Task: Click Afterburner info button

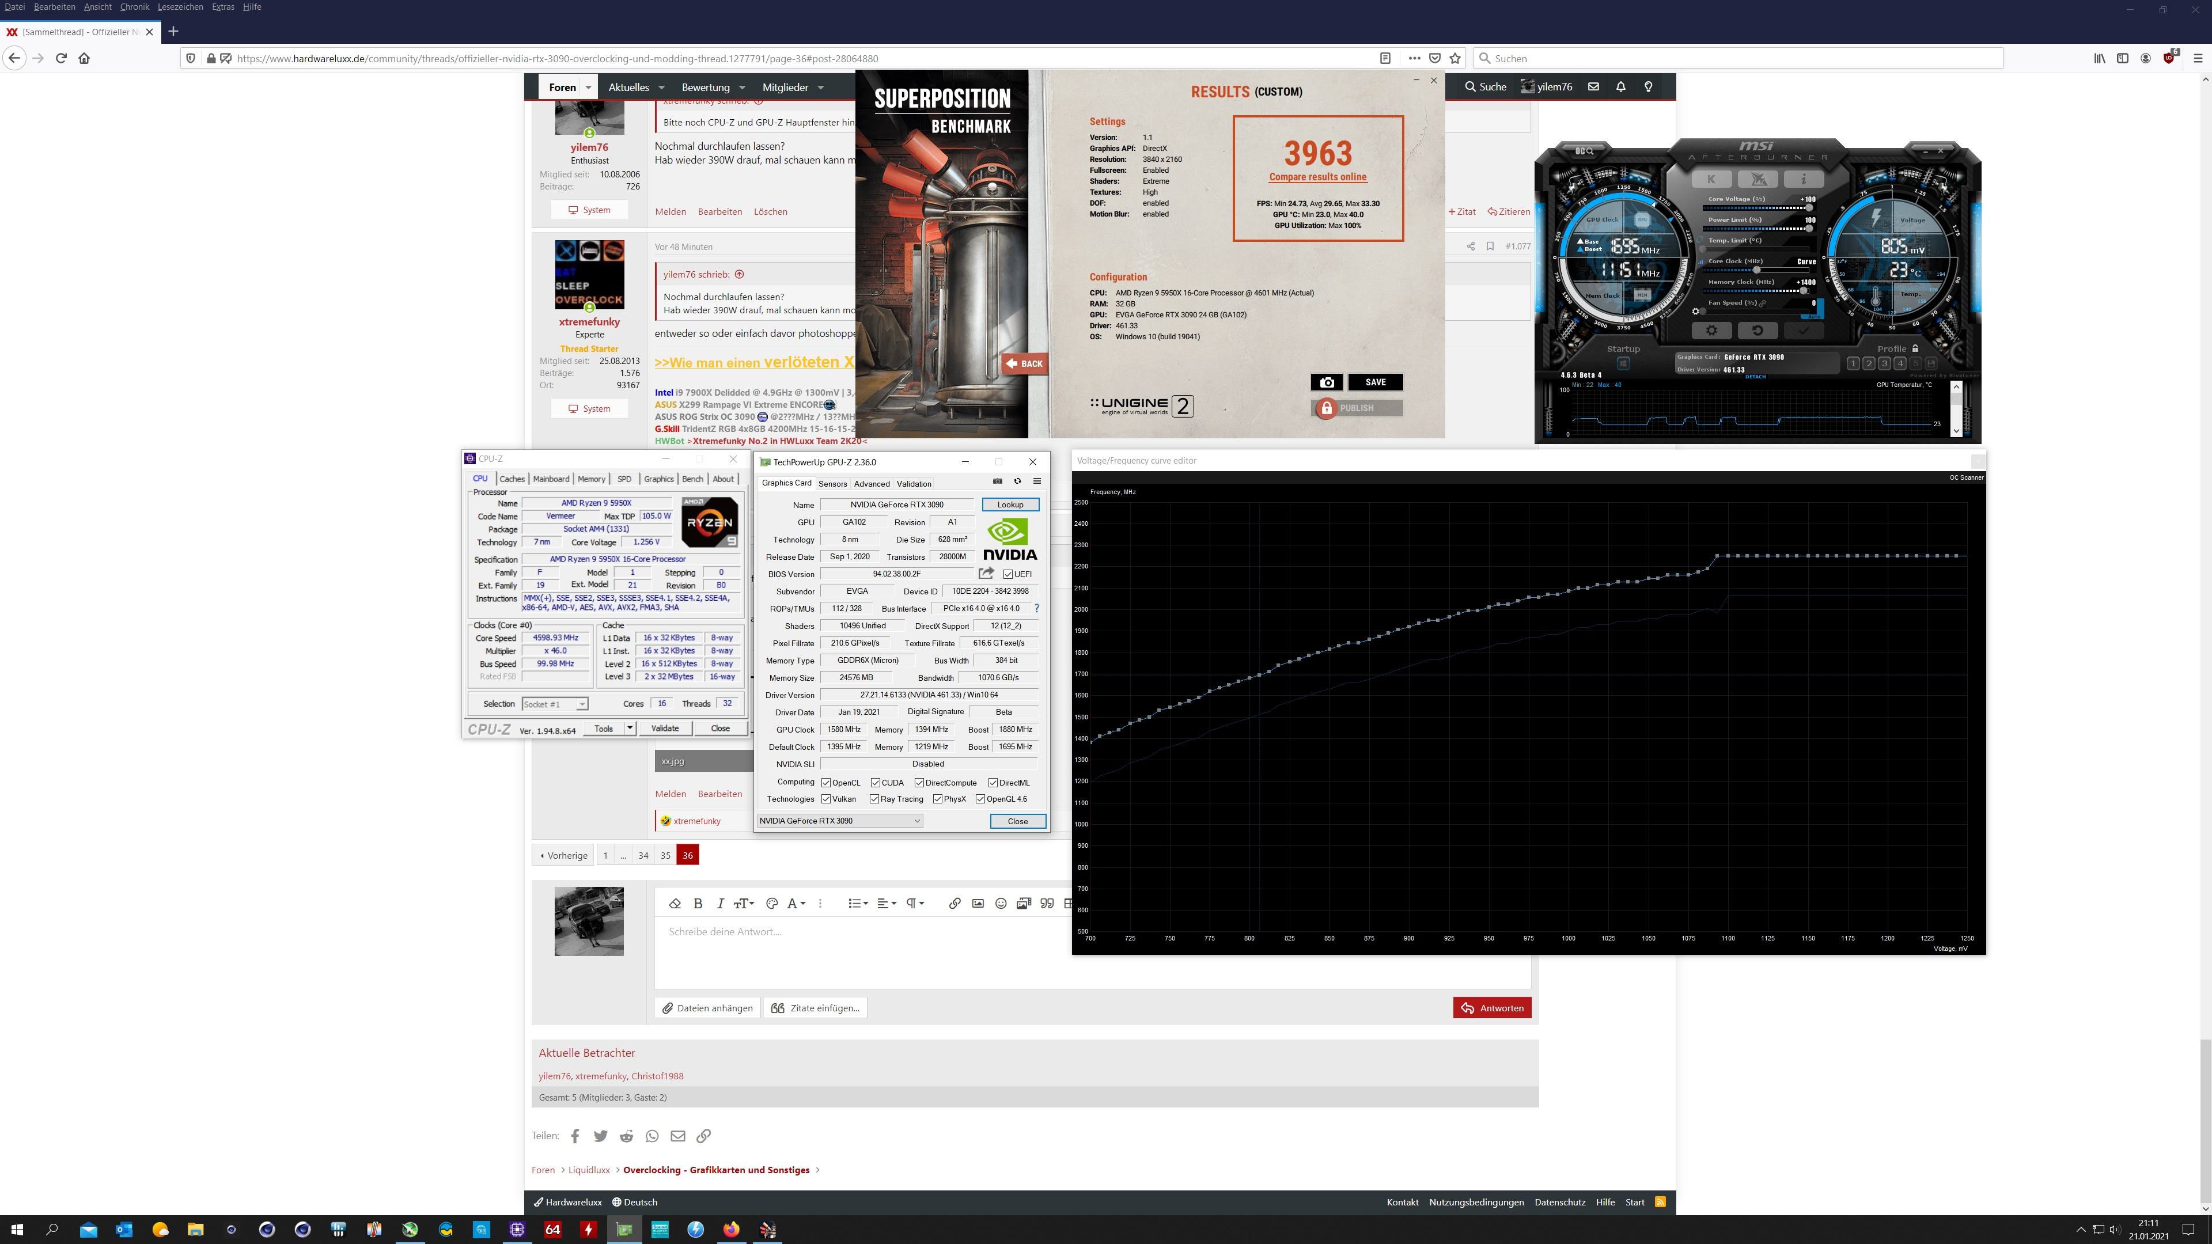Action: point(1803,180)
